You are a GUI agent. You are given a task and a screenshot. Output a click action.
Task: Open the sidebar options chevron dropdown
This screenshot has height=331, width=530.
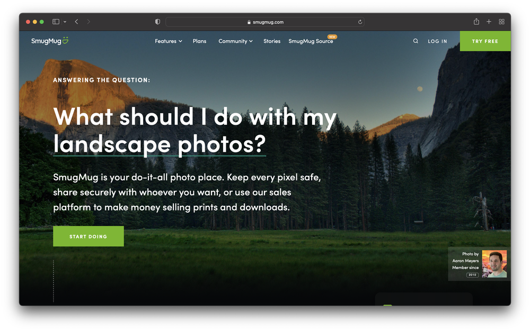65,22
